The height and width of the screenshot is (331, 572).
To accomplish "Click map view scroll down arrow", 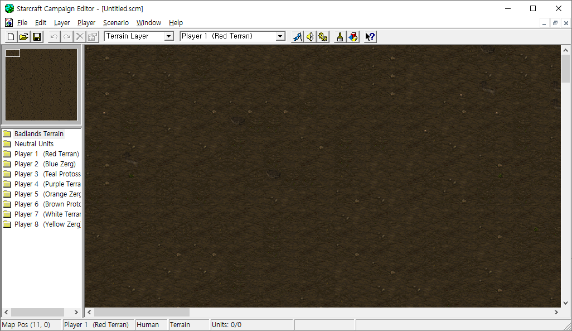I will coord(565,303).
